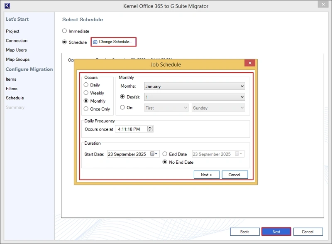
Task: Click the Kernel app logo icon
Action: [7, 6]
